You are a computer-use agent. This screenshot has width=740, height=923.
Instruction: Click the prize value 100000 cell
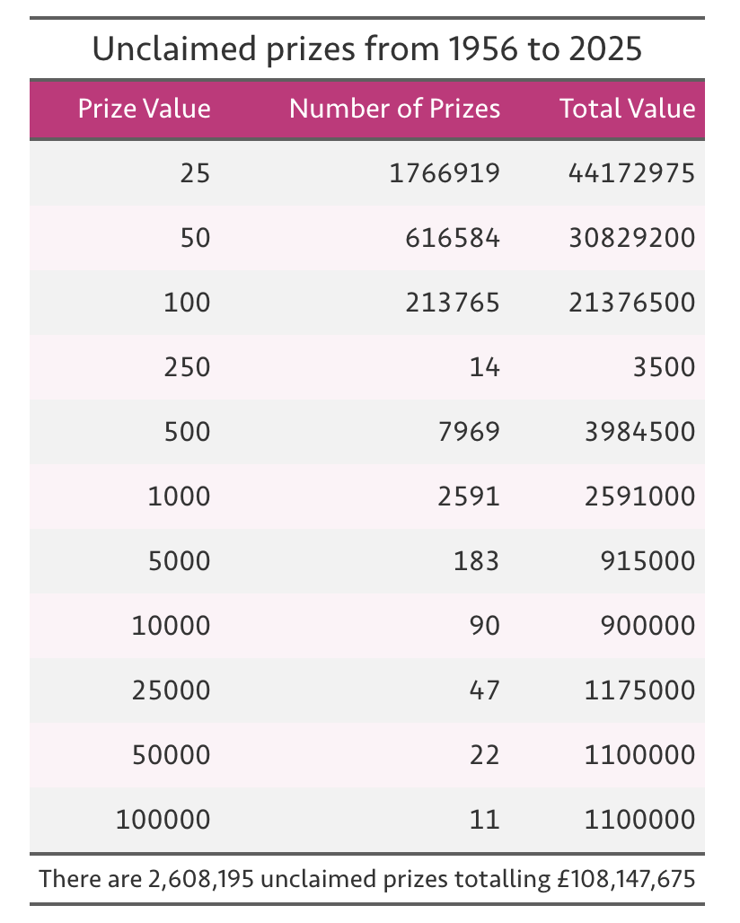click(x=163, y=820)
